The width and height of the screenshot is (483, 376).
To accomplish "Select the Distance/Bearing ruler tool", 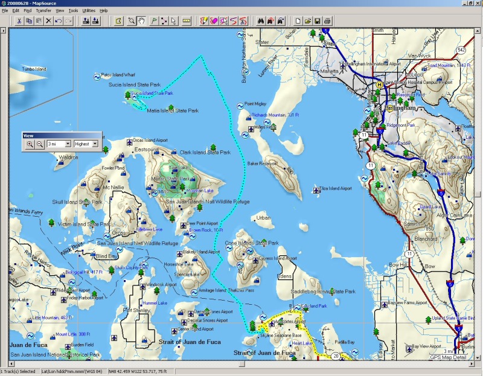I will tap(187, 21).
